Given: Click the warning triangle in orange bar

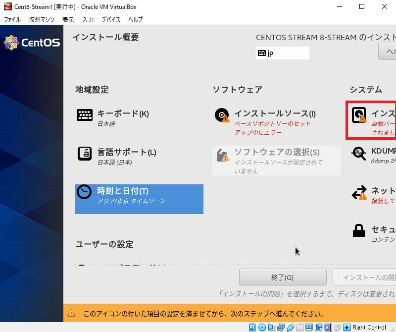Looking at the screenshot, I should [x=71, y=313].
